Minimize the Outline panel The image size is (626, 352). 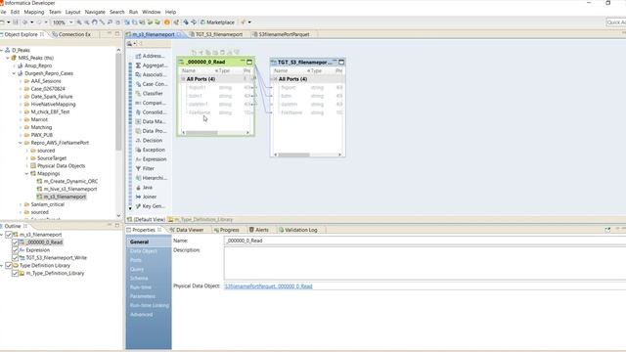110,226
